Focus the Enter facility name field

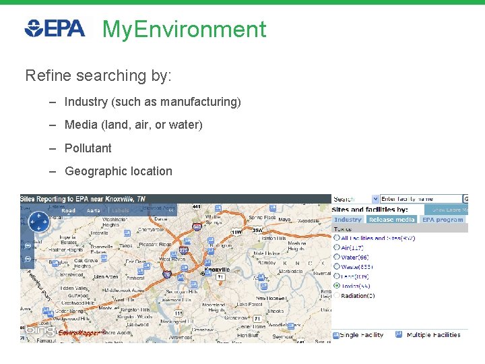pyautogui.click(x=421, y=199)
